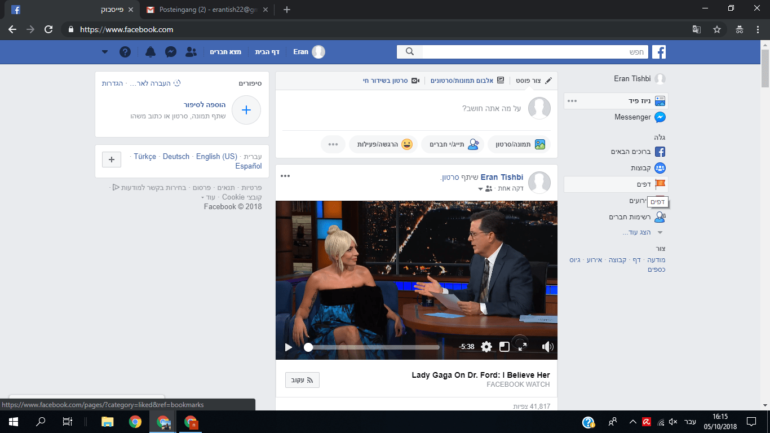Open the video settings gear icon
Image resolution: width=770 pixels, height=433 pixels.
click(x=486, y=347)
